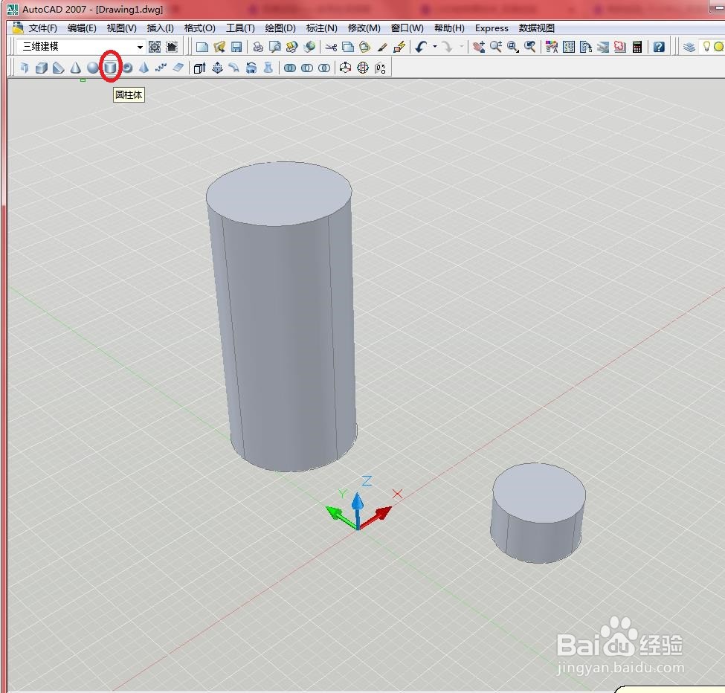Select the Pyramid solid tool
Viewport: 725px width, 693px height.
click(144, 68)
